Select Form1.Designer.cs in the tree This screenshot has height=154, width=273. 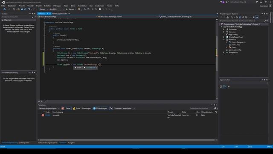coord(238,42)
